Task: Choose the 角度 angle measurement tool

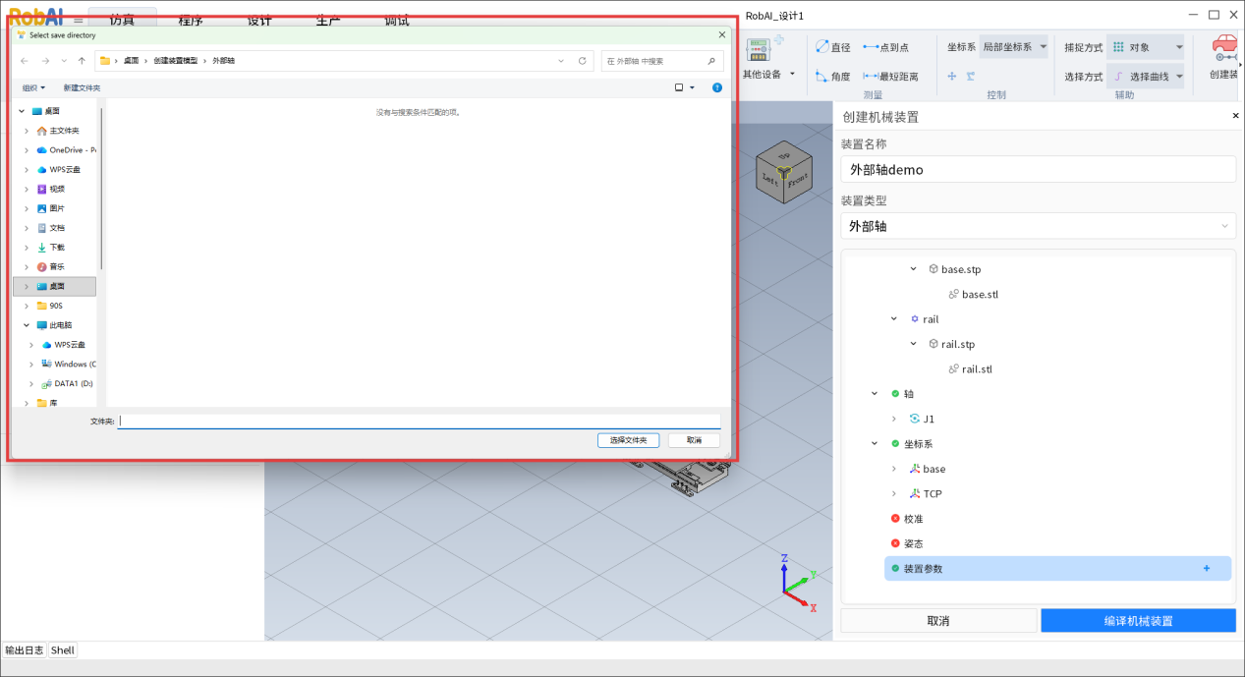Action: pyautogui.click(x=832, y=76)
